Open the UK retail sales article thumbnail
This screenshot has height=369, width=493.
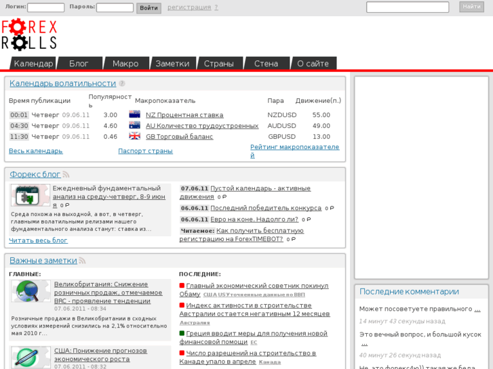[30, 290]
